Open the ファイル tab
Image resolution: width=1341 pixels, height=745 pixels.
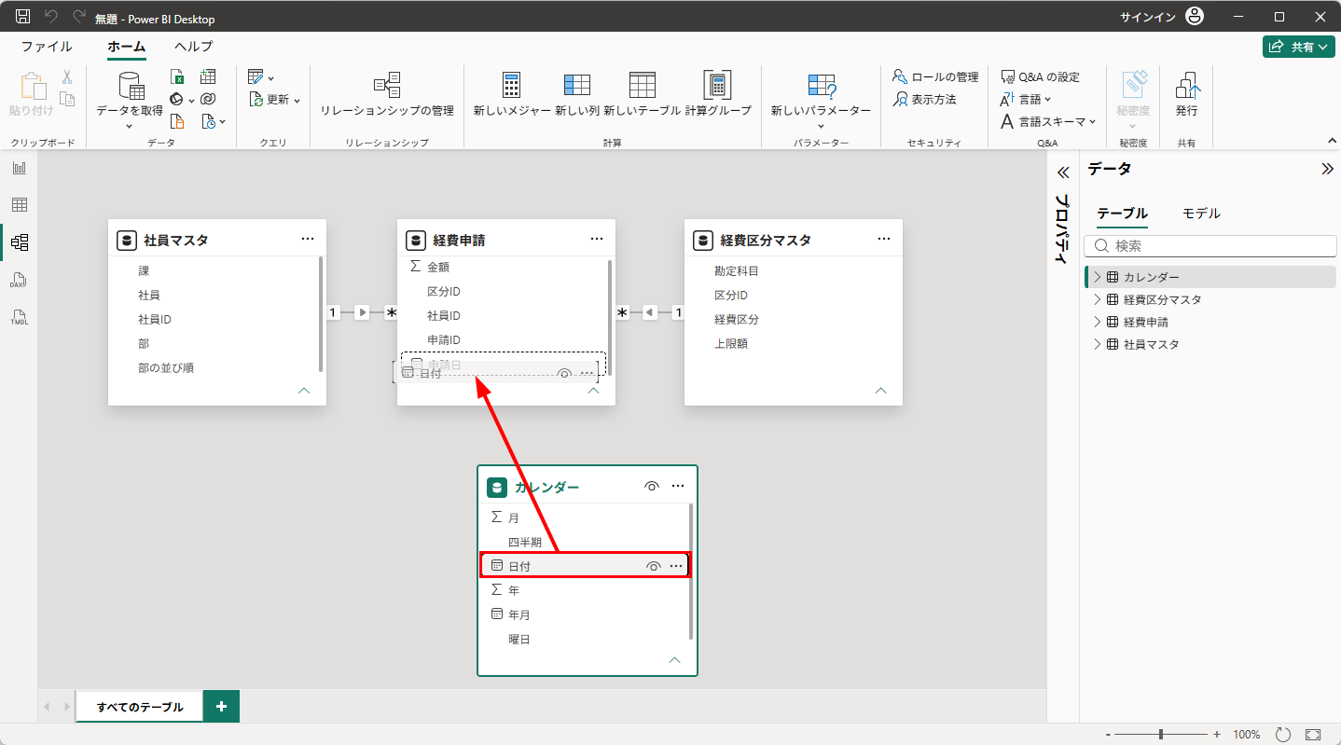click(47, 47)
